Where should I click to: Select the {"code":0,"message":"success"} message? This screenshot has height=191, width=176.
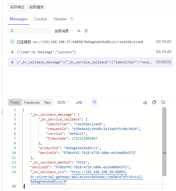(x=91, y=52)
